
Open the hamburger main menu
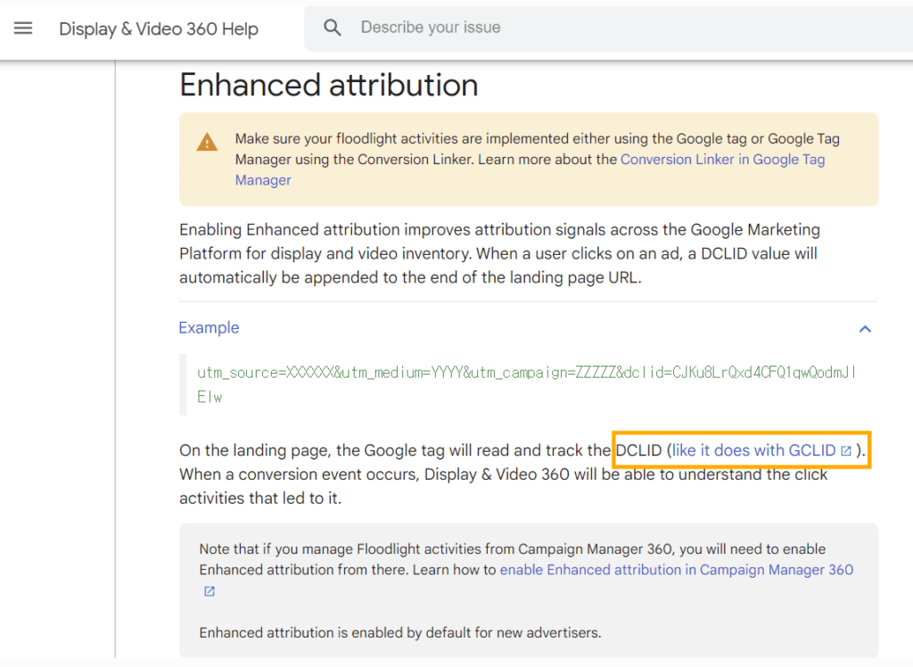[x=23, y=28]
